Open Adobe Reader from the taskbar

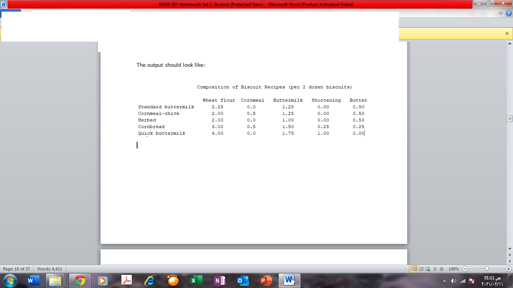click(x=127, y=280)
